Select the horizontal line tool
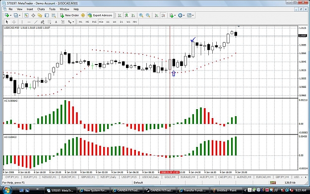This screenshot has height=194, width=310. point(29,22)
